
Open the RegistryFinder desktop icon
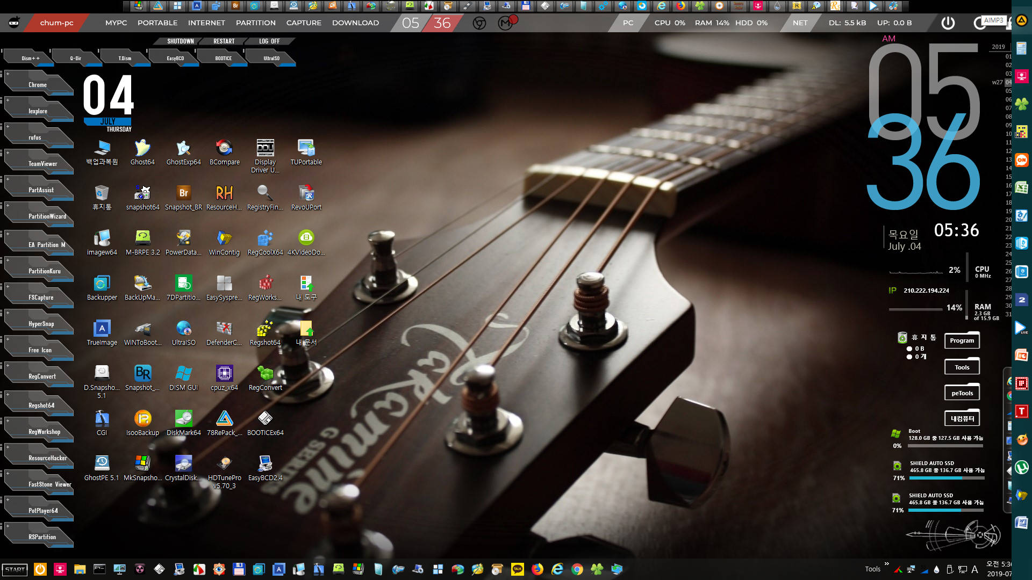click(x=265, y=197)
